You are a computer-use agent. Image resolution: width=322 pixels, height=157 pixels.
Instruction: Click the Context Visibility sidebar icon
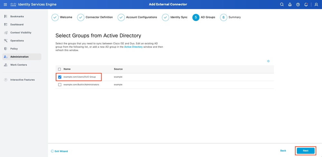click(6, 33)
